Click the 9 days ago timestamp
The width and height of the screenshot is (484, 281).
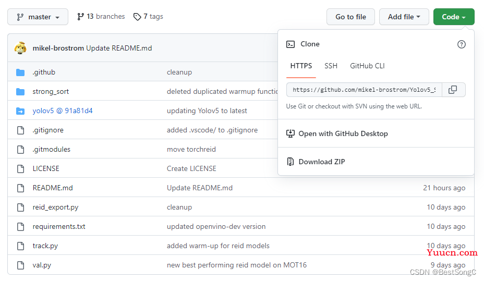coord(448,265)
